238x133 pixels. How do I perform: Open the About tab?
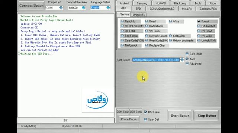213,3
